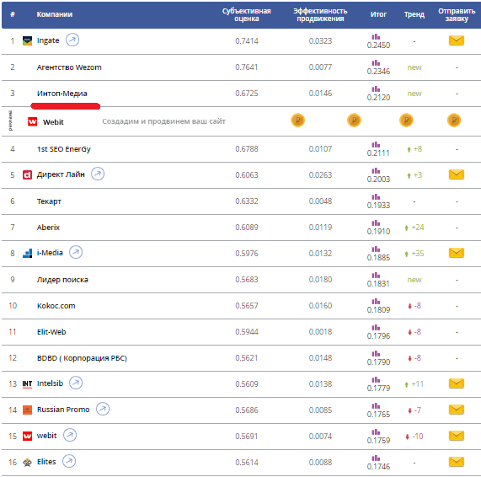This screenshot has height=477, width=481.
Task: Click first ruble coin in Webit ad row
Action: (298, 120)
